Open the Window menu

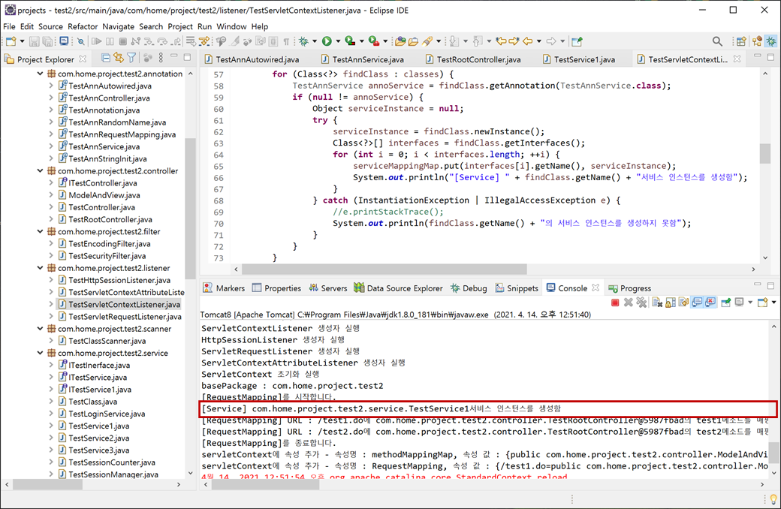(231, 26)
